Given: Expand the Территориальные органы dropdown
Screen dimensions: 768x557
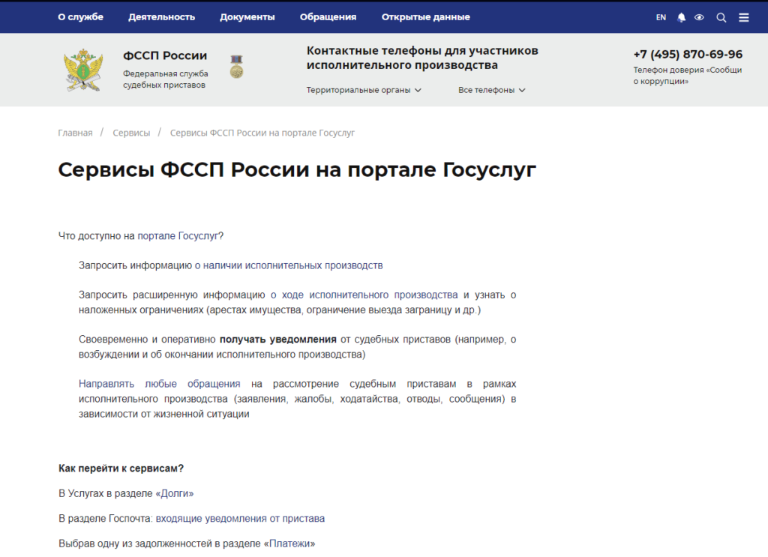Looking at the screenshot, I should click(364, 90).
